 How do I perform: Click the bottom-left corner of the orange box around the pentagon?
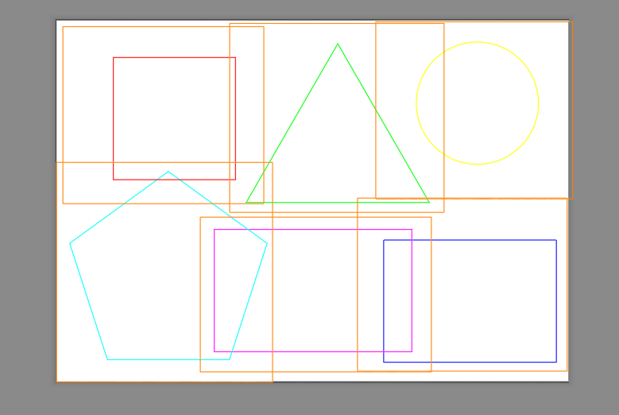pos(56,382)
